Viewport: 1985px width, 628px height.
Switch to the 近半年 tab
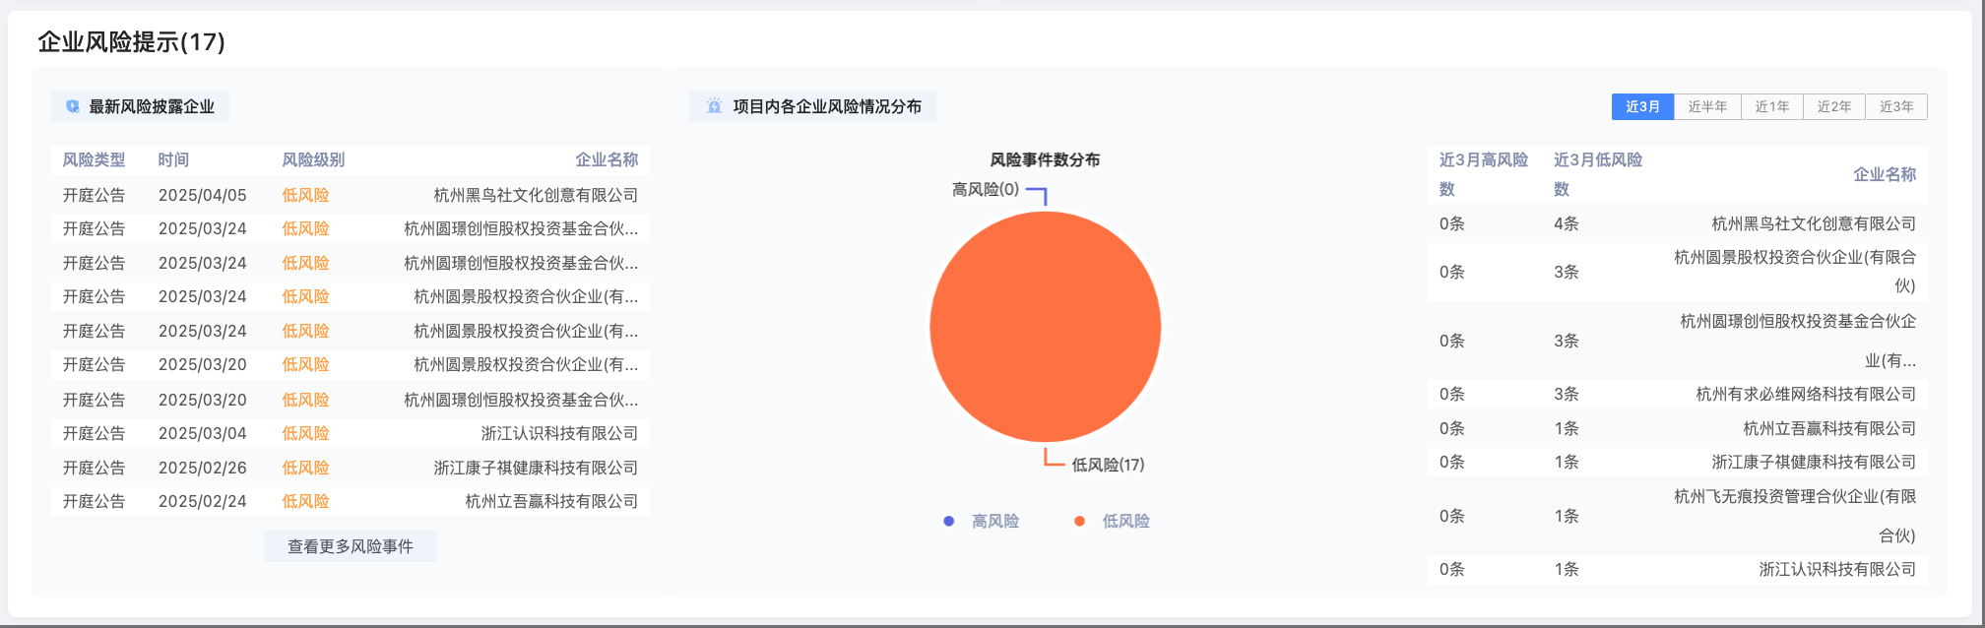(1706, 106)
